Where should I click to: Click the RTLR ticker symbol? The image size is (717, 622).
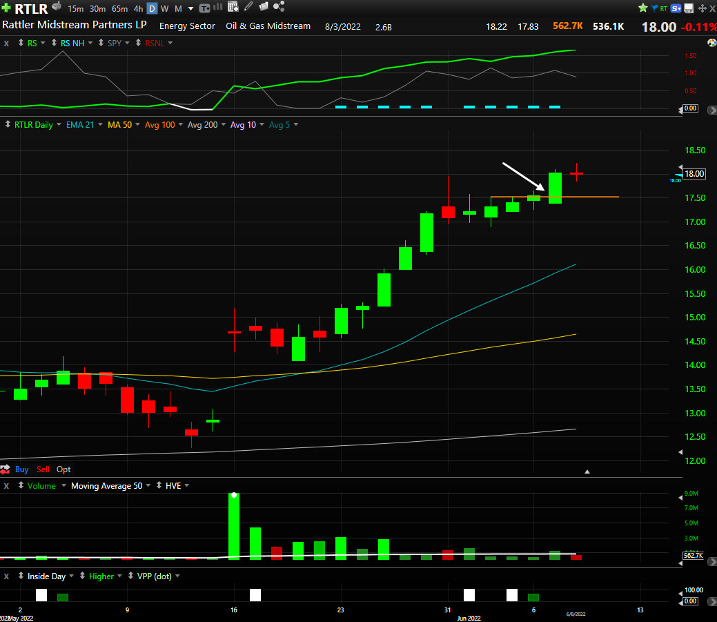coord(31,9)
